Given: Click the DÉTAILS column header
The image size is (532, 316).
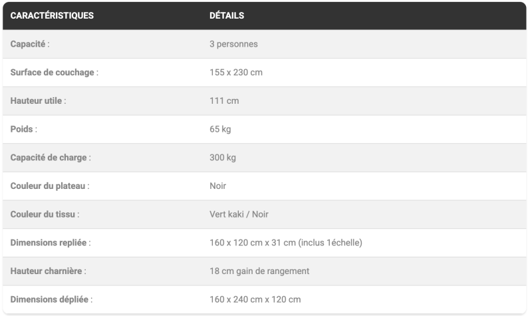Looking at the screenshot, I should coord(227,15).
